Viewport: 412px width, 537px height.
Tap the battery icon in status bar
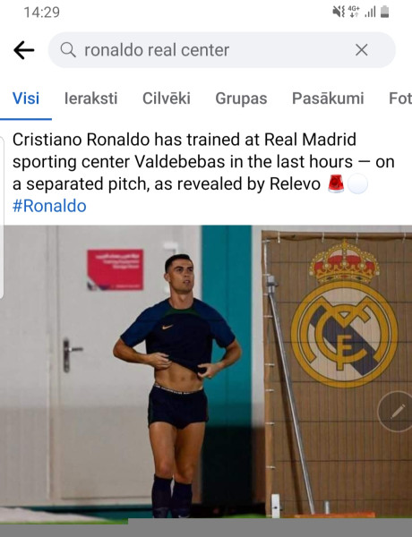tap(384, 12)
